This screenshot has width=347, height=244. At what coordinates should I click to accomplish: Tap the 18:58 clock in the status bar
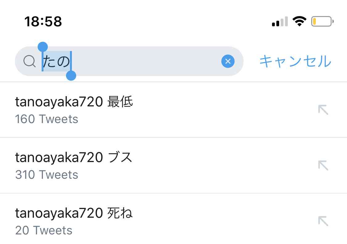(x=43, y=22)
